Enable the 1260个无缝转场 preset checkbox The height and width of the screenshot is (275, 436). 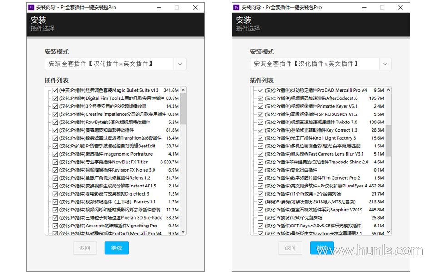[260, 218]
